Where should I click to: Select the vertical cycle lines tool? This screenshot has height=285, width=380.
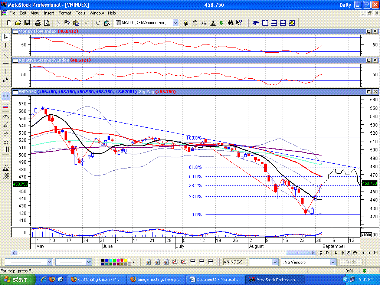tap(6, 149)
